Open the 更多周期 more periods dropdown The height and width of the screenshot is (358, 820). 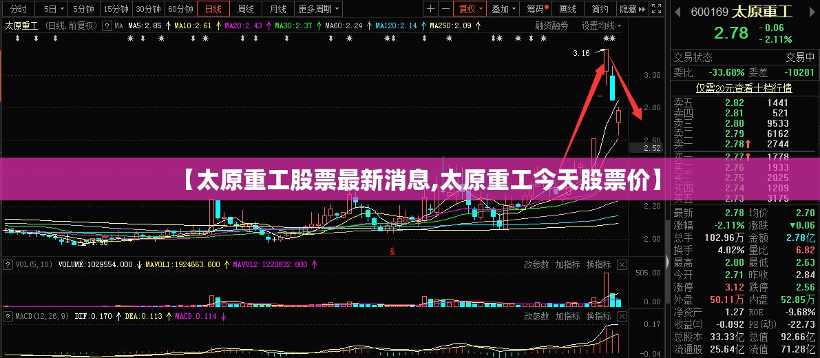(x=319, y=9)
